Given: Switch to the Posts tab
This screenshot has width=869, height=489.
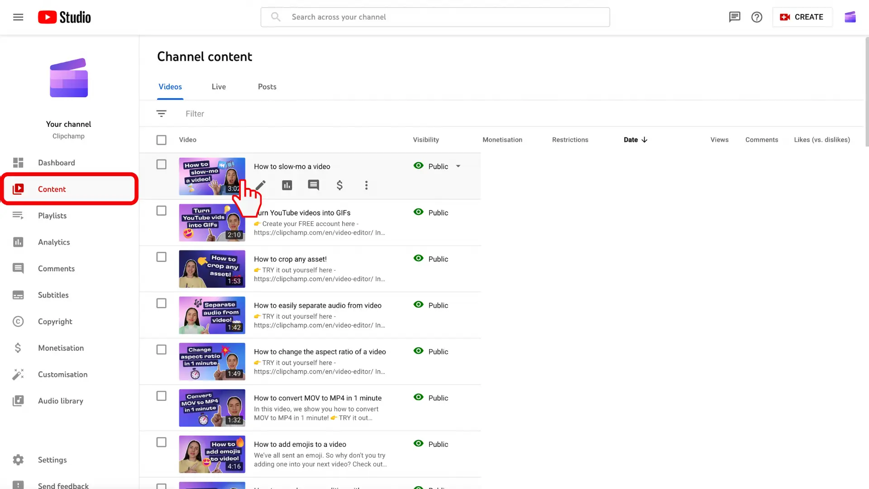Looking at the screenshot, I should pos(267,86).
